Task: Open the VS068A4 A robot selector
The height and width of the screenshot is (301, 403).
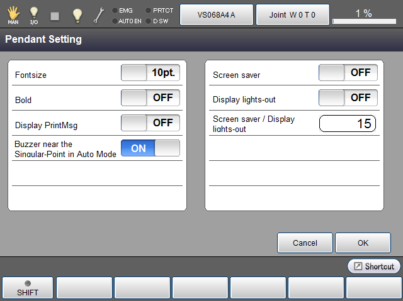Action: [217, 14]
